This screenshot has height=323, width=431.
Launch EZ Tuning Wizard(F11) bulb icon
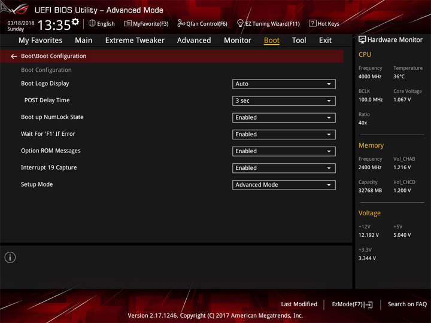click(240, 23)
